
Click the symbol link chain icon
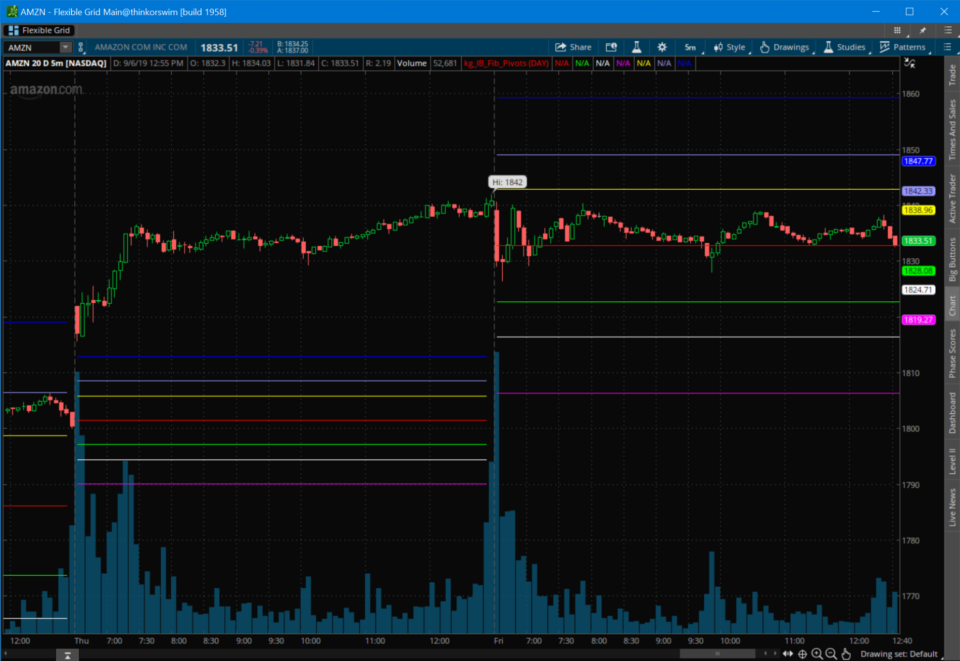click(80, 47)
